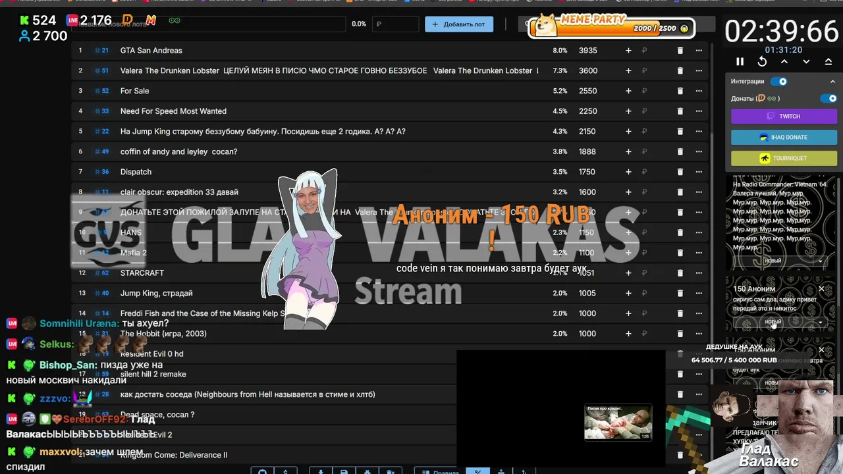
Task: Click the 02:39:66 countdown timer display
Action: [782, 31]
